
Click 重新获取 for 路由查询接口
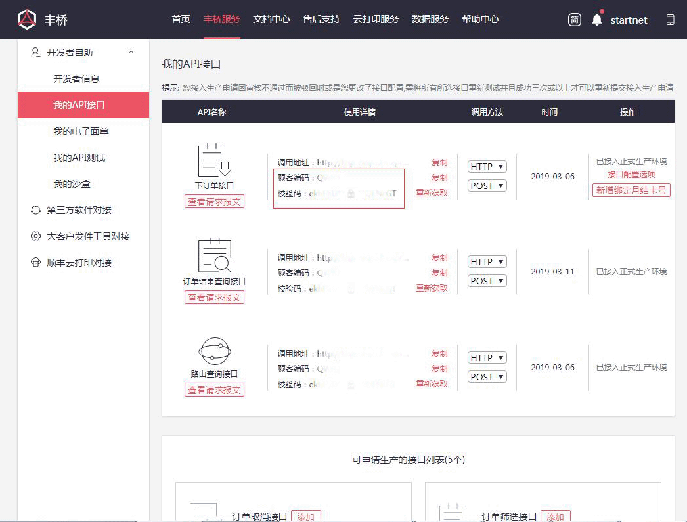coord(432,384)
